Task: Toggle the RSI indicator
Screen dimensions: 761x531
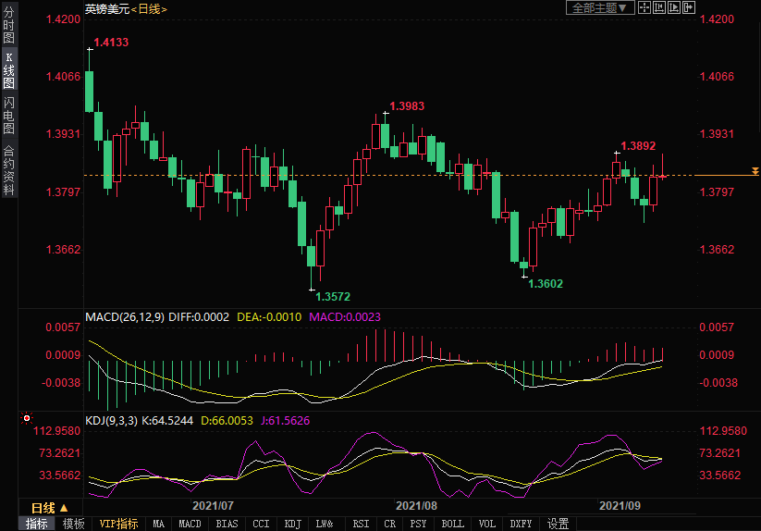Action: (361, 524)
